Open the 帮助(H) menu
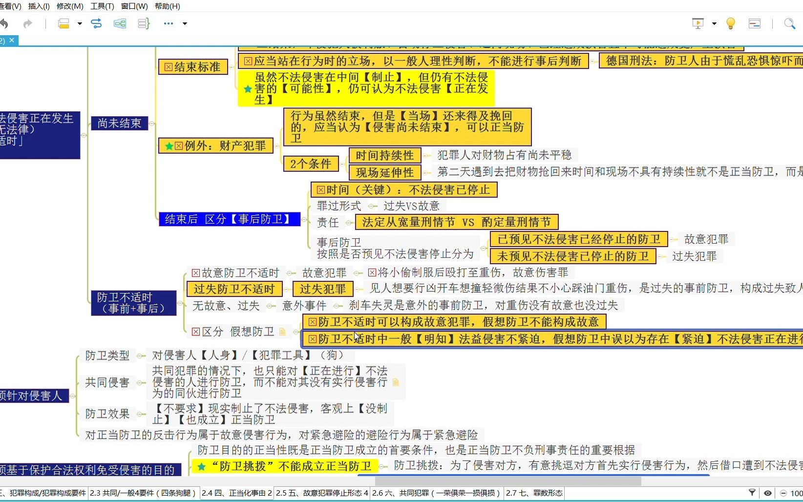Screen dimensions: 803x502 click(167, 6)
